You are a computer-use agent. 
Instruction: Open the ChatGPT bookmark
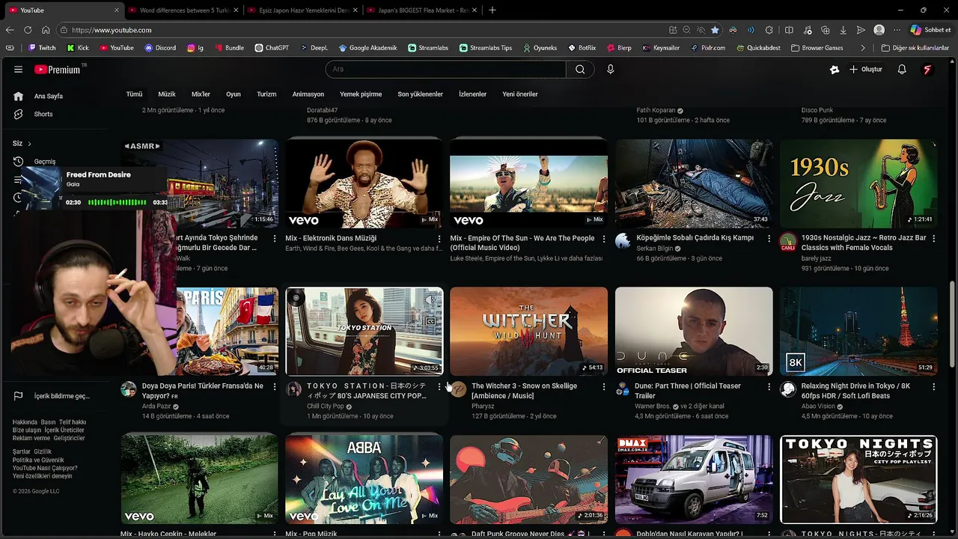[x=272, y=48]
